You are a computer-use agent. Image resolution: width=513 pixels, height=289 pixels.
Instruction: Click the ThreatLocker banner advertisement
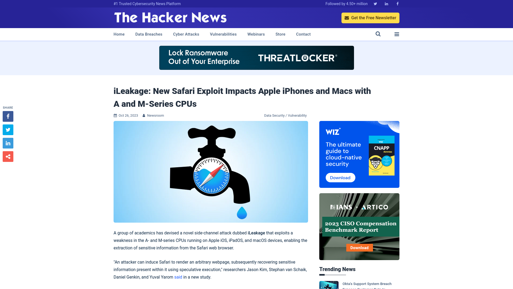pos(256,58)
